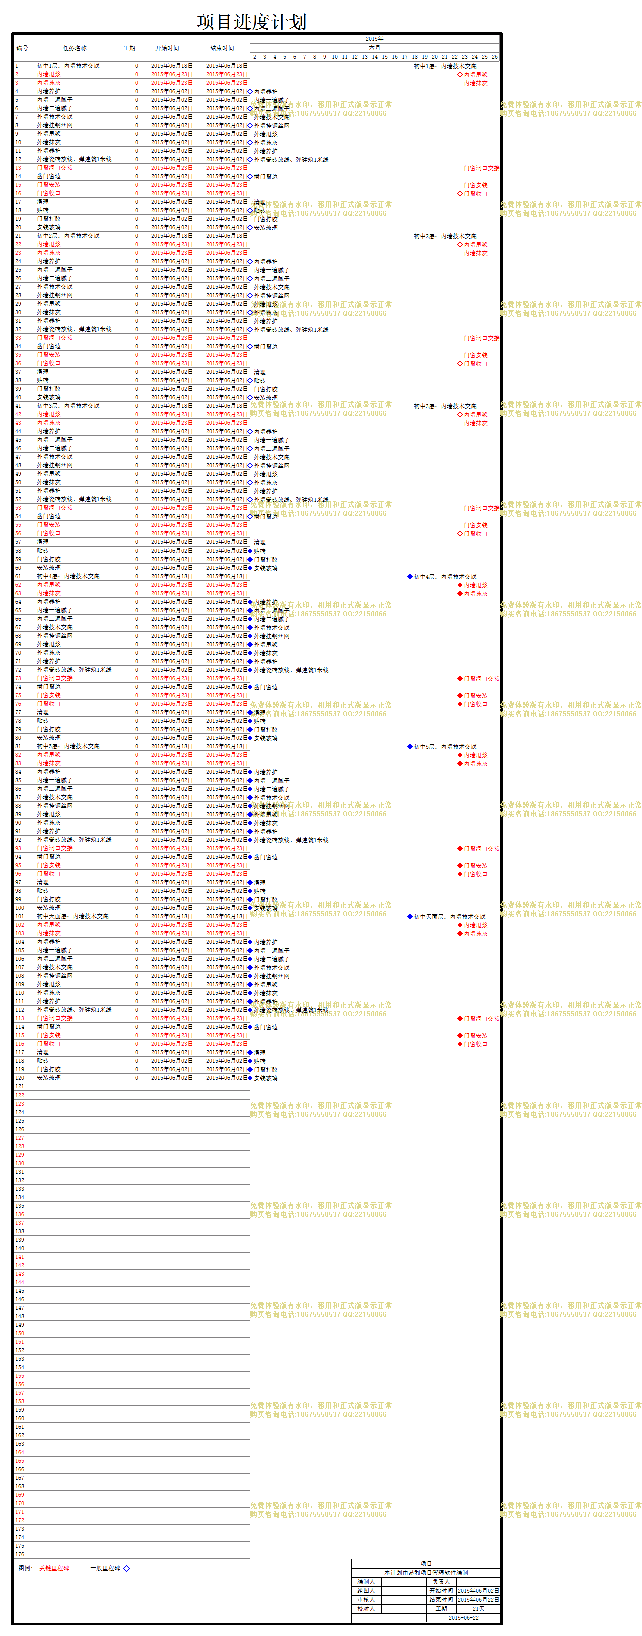
Task: Click red milestone diamond for row 3 内墙抹灰
Action: (460, 83)
